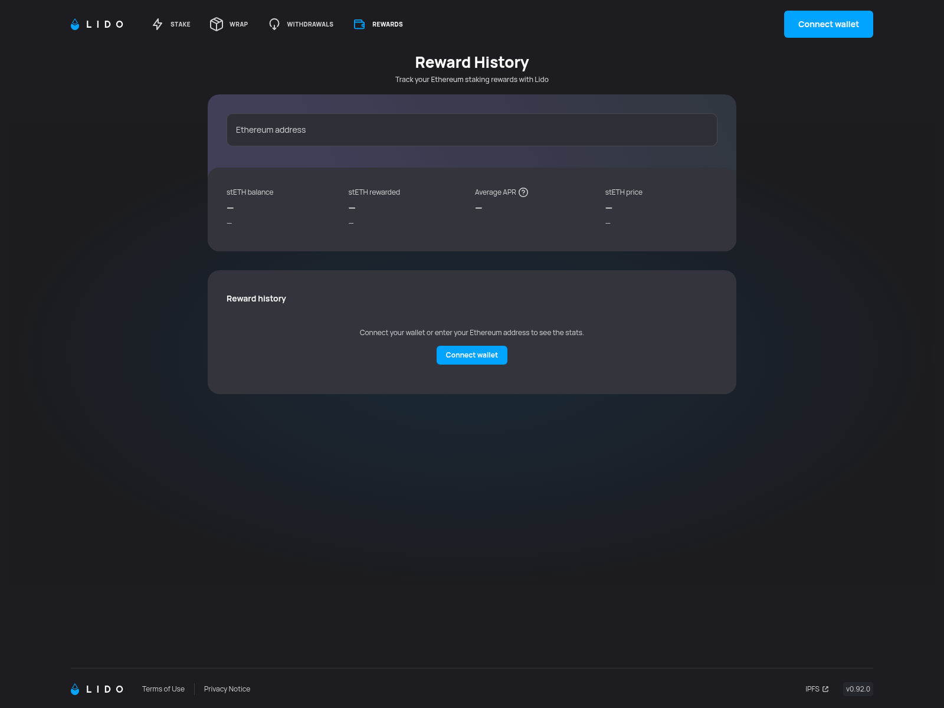Focus the Ethereum address input field
This screenshot has width=944, height=708.
coord(472,130)
